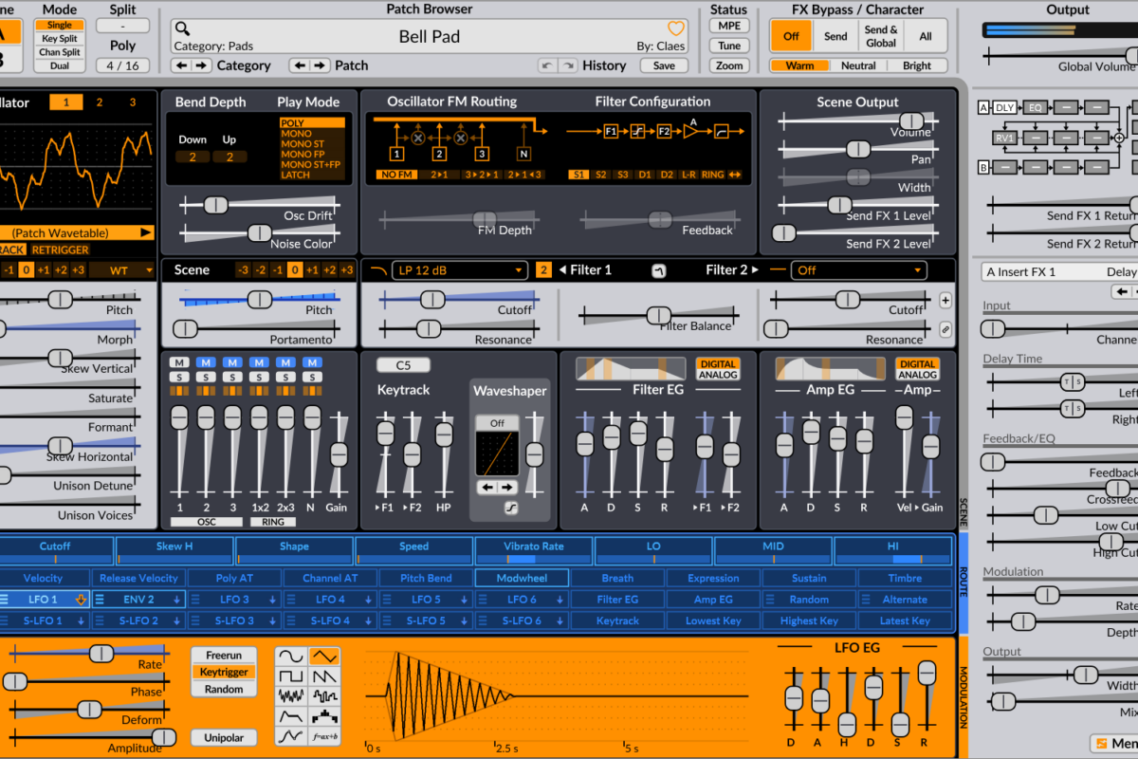Select the next waveshaper type arrow
This screenshot has height=759, width=1138.
click(x=508, y=488)
